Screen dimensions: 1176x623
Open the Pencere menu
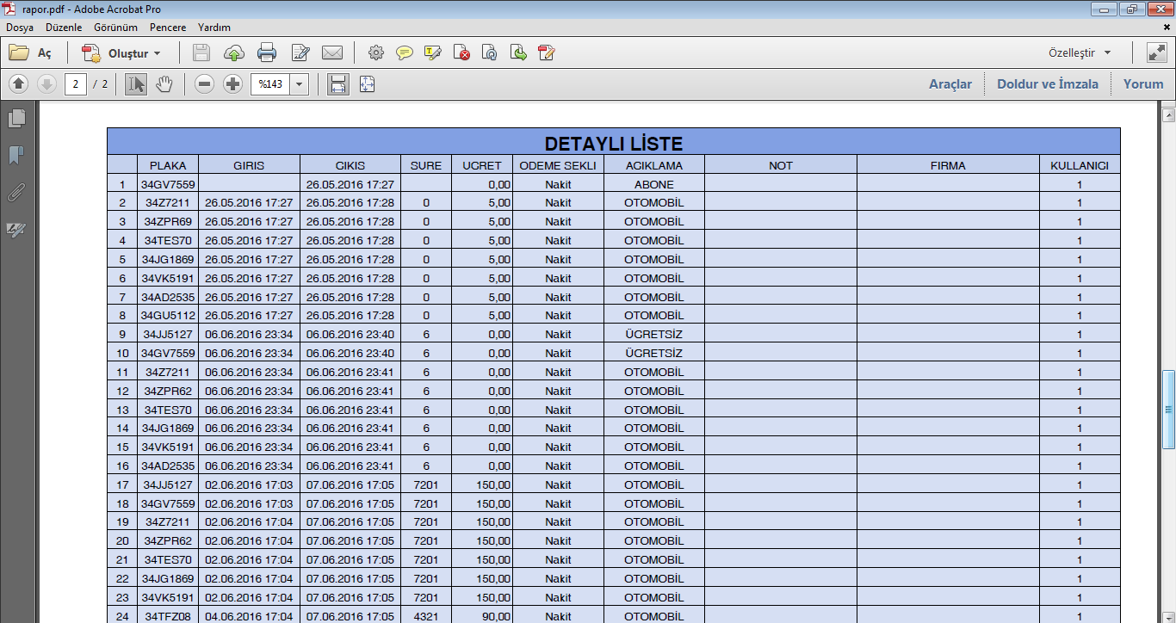point(167,28)
